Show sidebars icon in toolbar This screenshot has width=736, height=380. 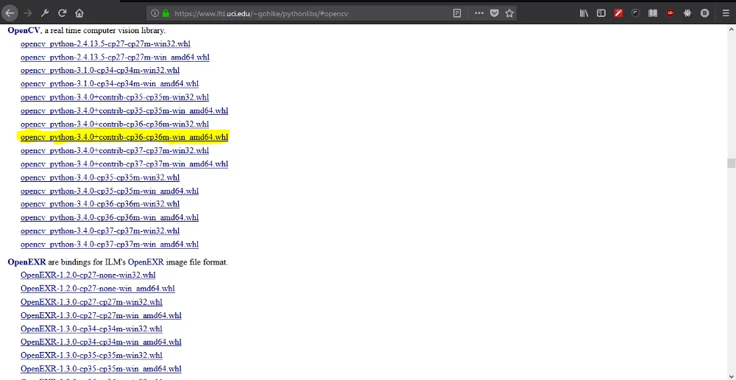601,13
